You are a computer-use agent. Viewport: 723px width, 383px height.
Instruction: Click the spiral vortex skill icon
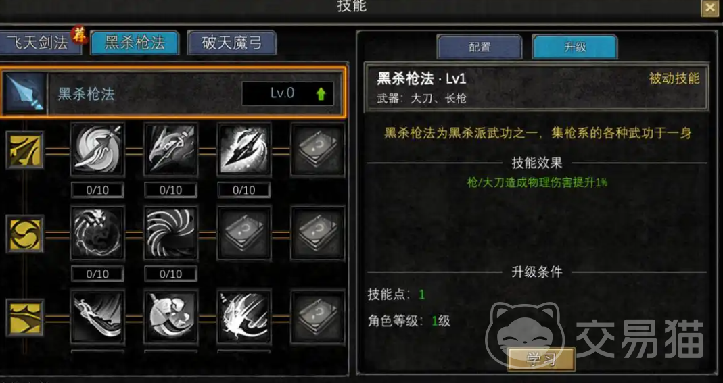[170, 233]
